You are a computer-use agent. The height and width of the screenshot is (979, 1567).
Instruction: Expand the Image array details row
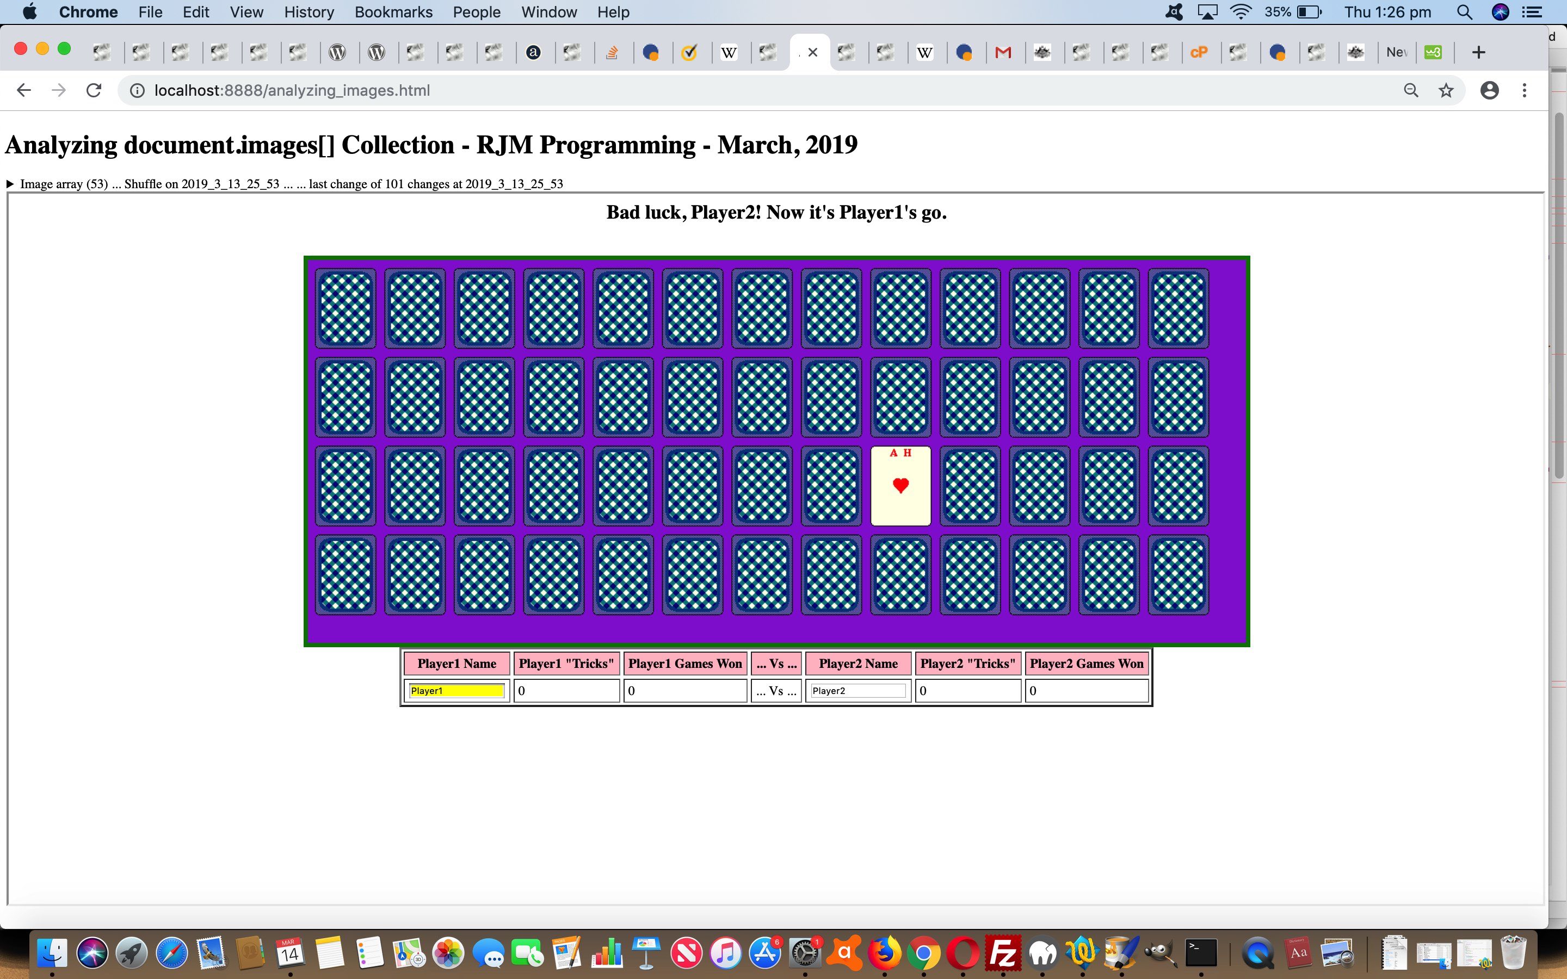[x=9, y=184]
